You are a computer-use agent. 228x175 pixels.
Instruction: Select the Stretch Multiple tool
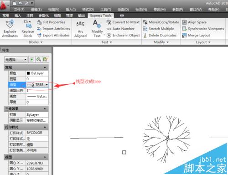tap(158, 29)
